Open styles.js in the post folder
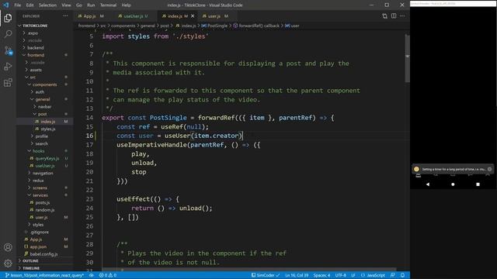 [48, 129]
